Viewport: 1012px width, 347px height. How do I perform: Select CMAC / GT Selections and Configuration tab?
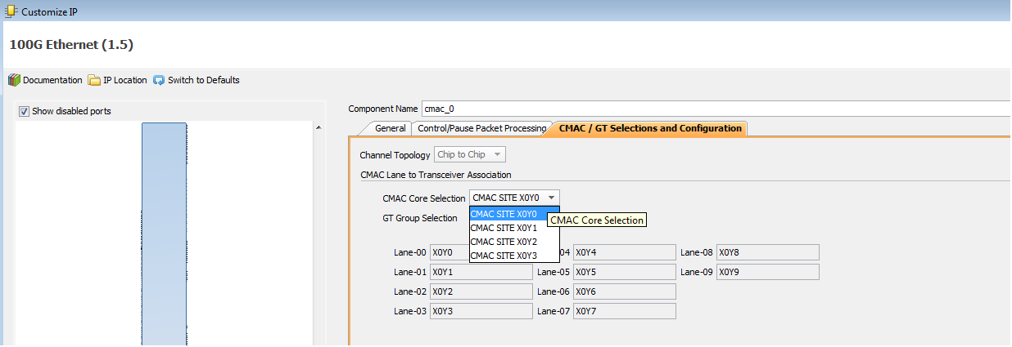click(x=650, y=128)
